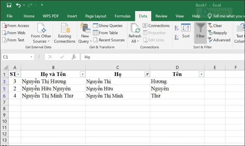This screenshot has width=245, height=146.
Task: Import data From Access
Action: click(x=16, y=26)
